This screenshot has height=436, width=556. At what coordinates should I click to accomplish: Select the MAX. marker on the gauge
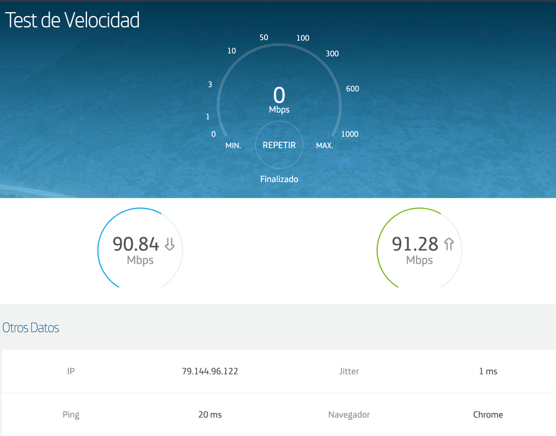324,144
